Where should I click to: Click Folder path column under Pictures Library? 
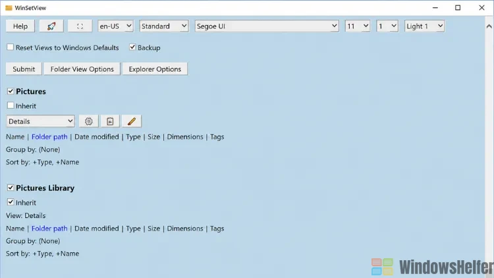click(x=49, y=229)
